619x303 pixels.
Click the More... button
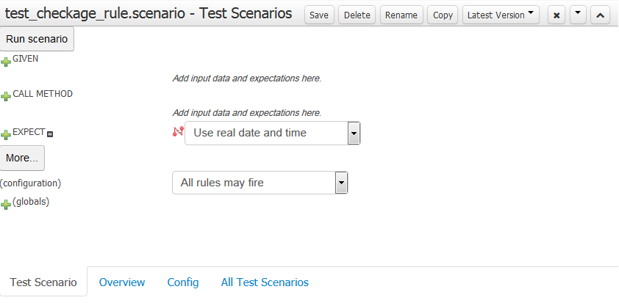22,158
